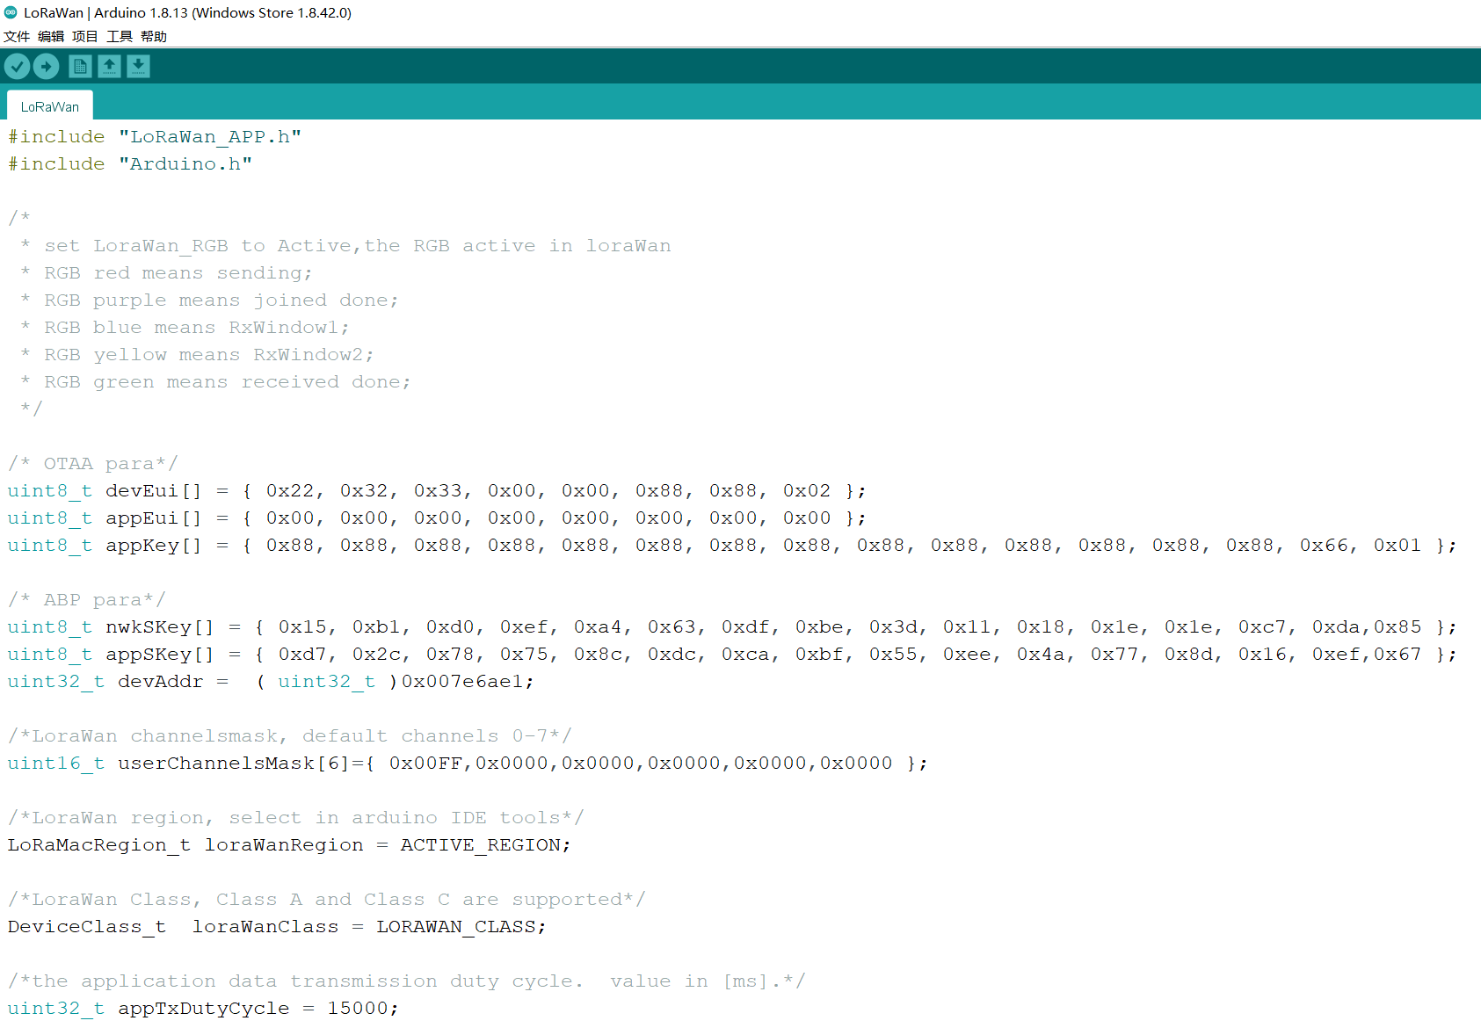Open the 文件 (File) menu
The width and height of the screenshot is (1481, 1028).
[x=17, y=36]
